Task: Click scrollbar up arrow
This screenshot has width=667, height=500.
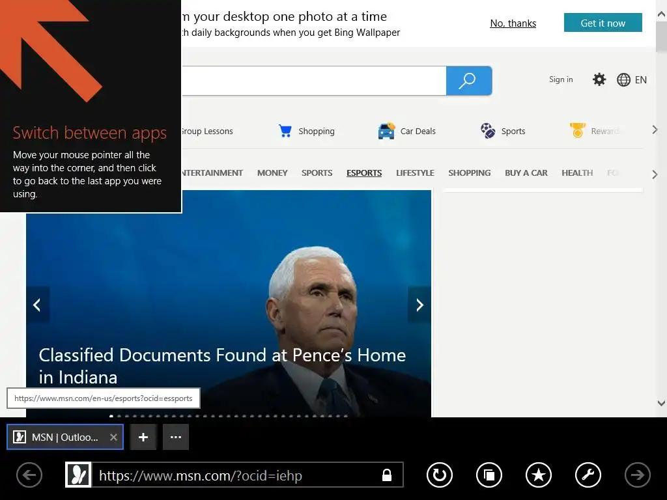Action: [661, 14]
